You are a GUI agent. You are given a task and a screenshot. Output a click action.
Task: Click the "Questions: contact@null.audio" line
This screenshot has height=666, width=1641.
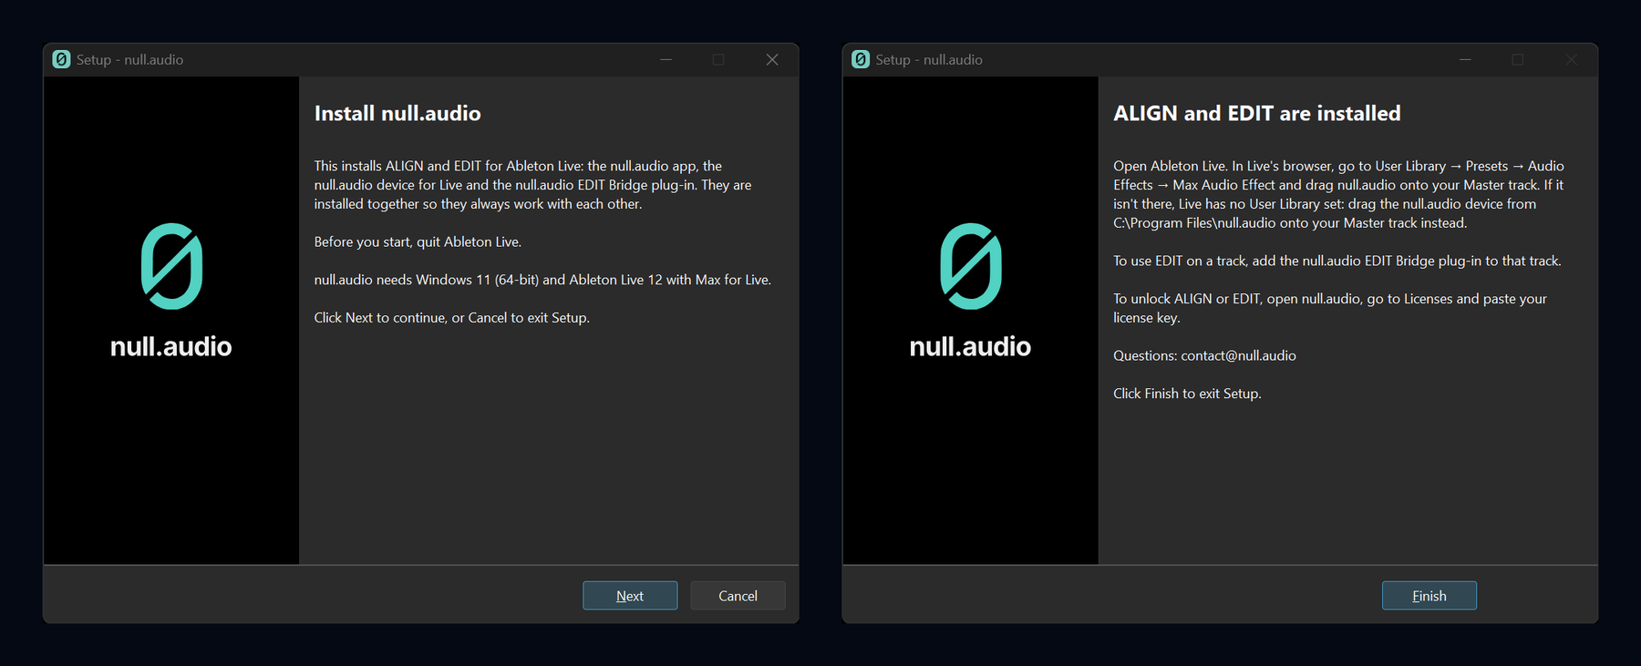point(1204,355)
